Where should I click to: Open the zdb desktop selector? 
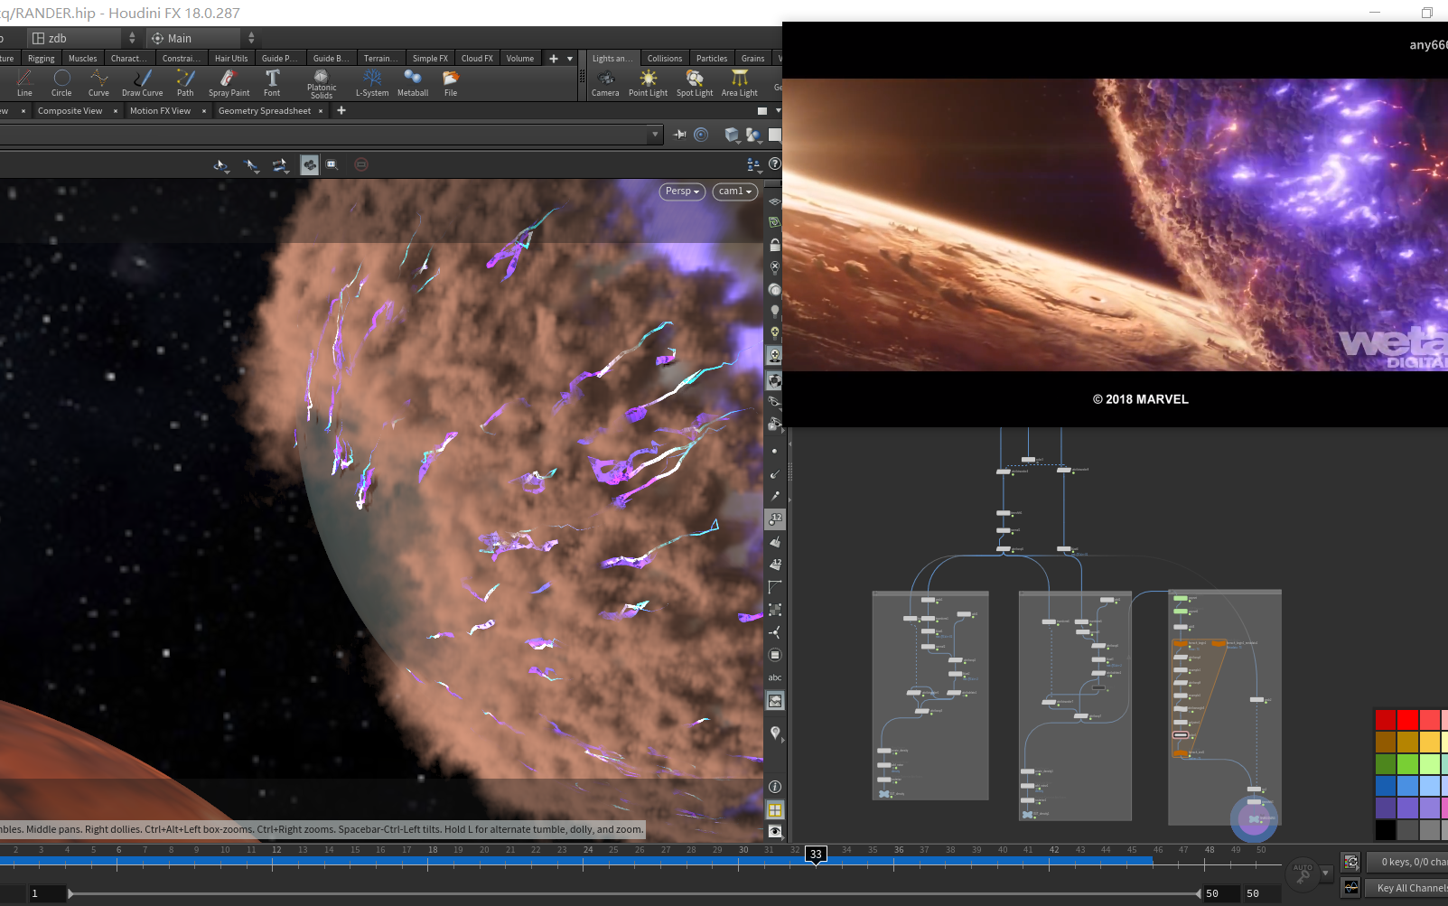(82, 38)
